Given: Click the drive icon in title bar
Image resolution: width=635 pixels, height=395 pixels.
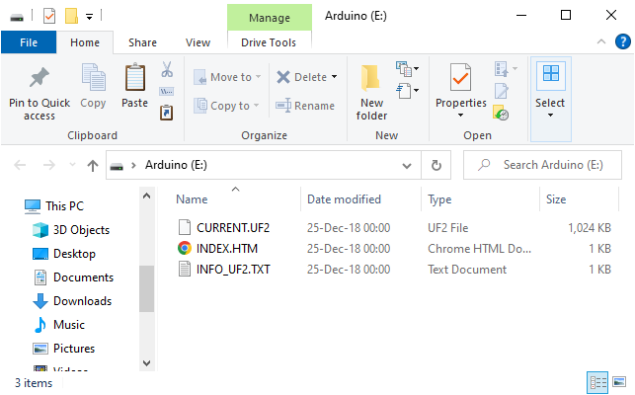Looking at the screenshot, I should (x=17, y=18).
